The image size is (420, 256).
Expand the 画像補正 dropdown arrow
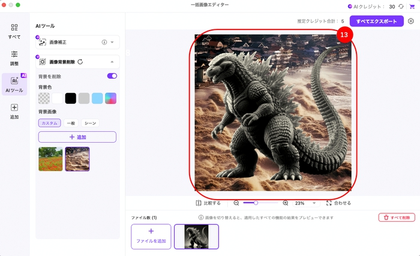pyautogui.click(x=112, y=42)
